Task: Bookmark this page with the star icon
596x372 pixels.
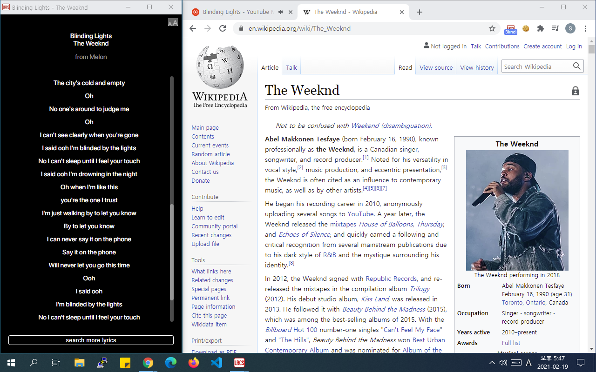Action: 492,28
